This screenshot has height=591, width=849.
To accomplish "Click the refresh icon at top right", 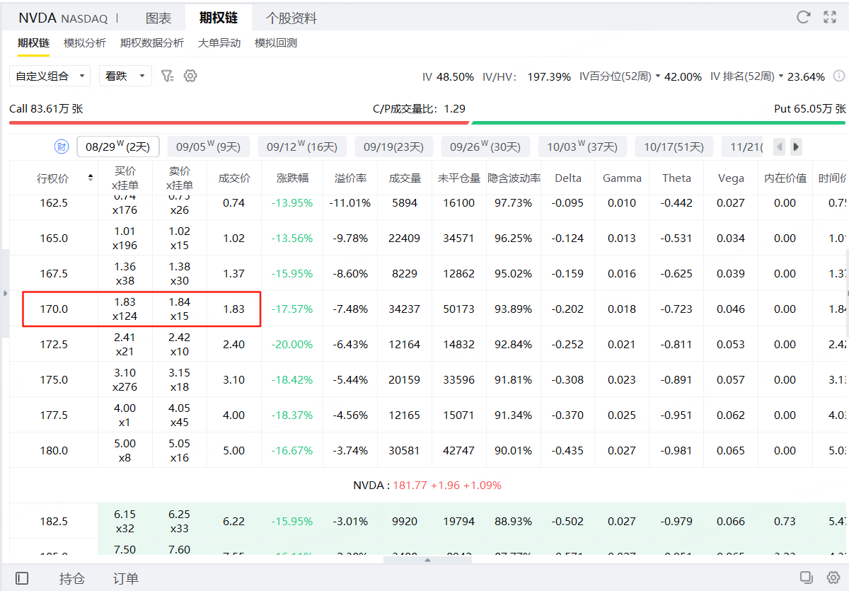I will click(x=803, y=18).
